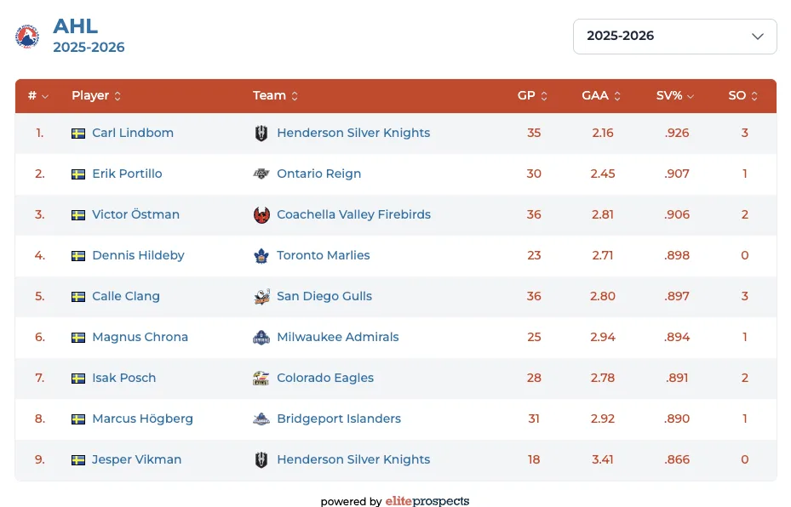Sort table by the Player column header
This screenshot has height=507, width=791.
point(96,96)
